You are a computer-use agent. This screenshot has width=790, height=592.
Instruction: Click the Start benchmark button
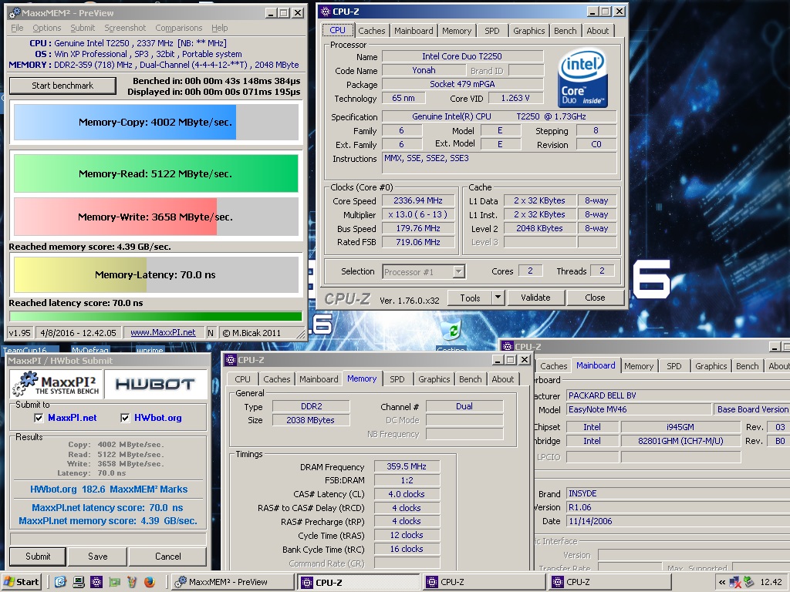click(62, 86)
